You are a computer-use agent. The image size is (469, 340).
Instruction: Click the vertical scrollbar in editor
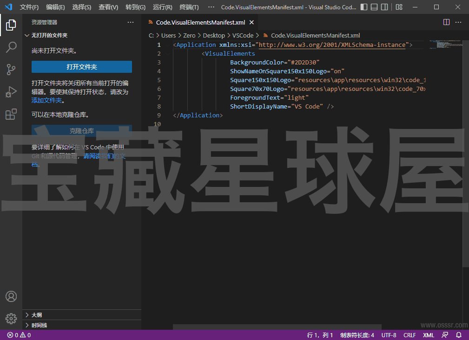[x=466, y=154]
